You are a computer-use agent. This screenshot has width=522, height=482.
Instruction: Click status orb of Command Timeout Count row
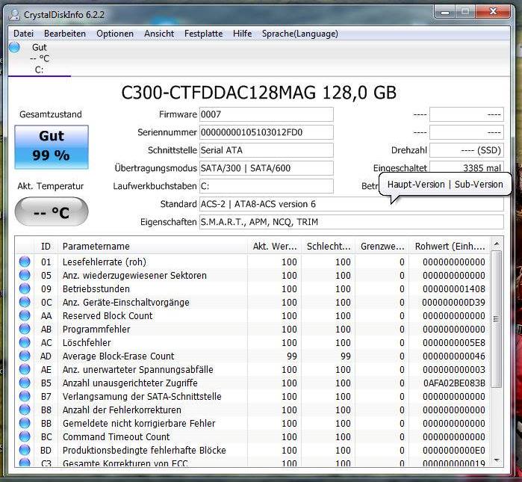[25, 436]
